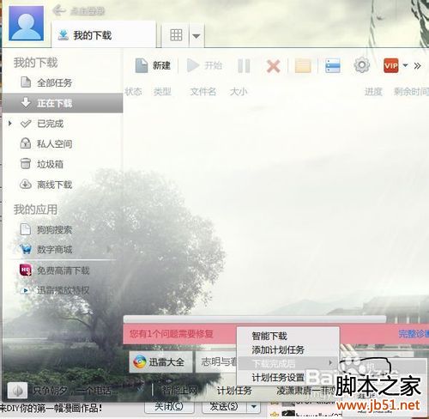
Task: Click 计划任务 in status bar
Action: coord(234,391)
